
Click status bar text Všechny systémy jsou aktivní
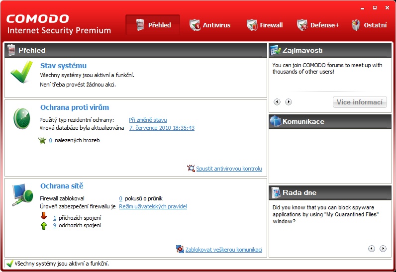[62, 264]
